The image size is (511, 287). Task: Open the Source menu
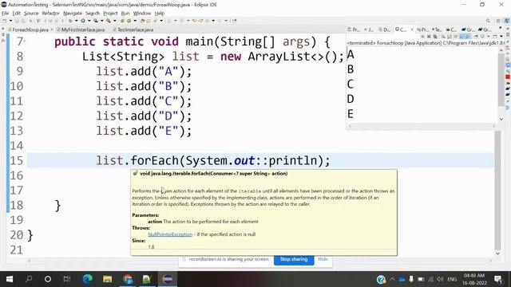pyautogui.click(x=31, y=13)
